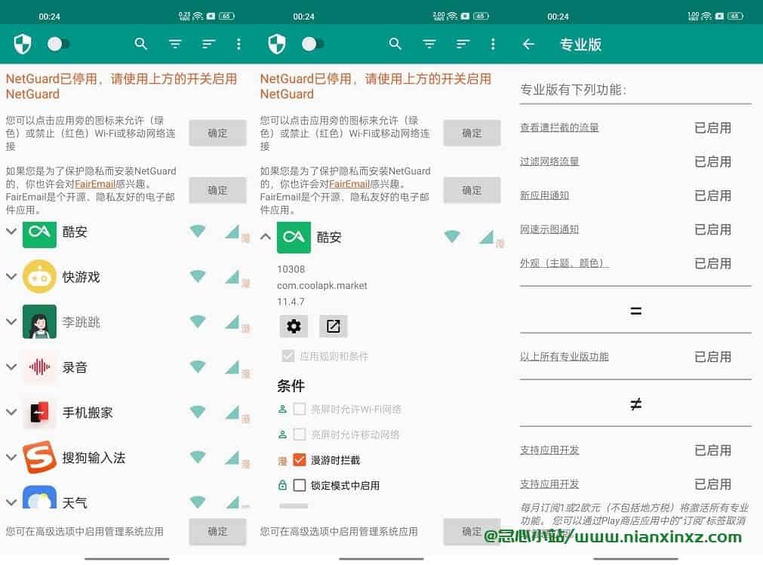The width and height of the screenshot is (763, 565).
Task: Expand the 录音 app row
Action: (x=11, y=367)
